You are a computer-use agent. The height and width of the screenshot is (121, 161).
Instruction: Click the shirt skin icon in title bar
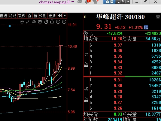[96, 2]
